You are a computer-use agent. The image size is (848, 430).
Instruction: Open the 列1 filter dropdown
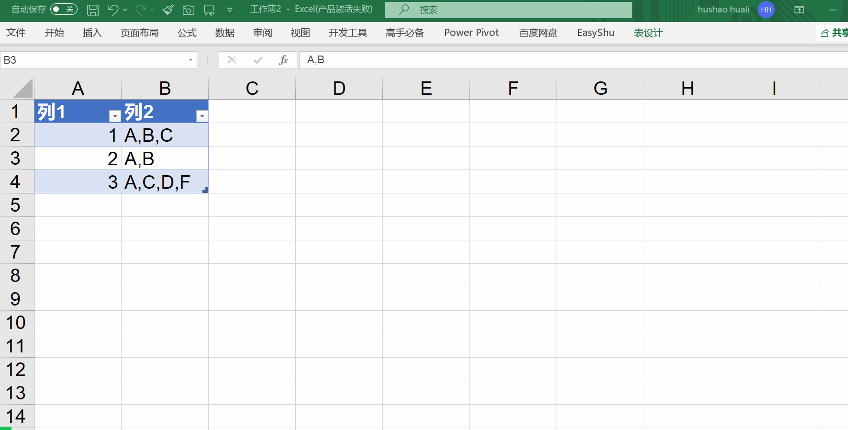(x=115, y=116)
